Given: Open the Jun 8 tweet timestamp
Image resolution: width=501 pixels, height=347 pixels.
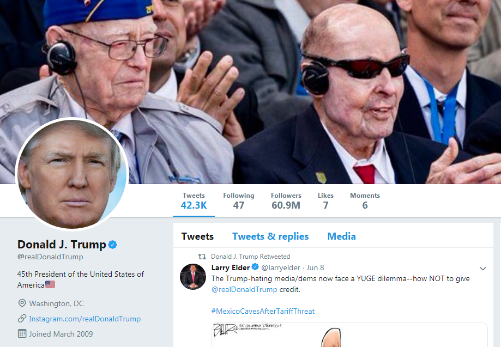Looking at the screenshot, I should tap(315, 267).
